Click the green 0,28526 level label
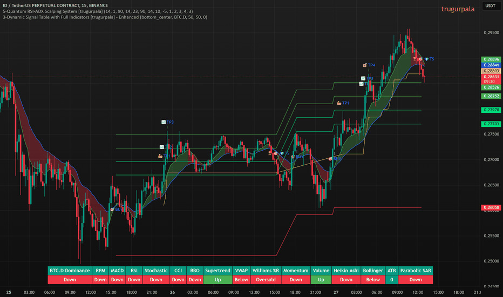This screenshot has width=503, height=297. click(491, 87)
